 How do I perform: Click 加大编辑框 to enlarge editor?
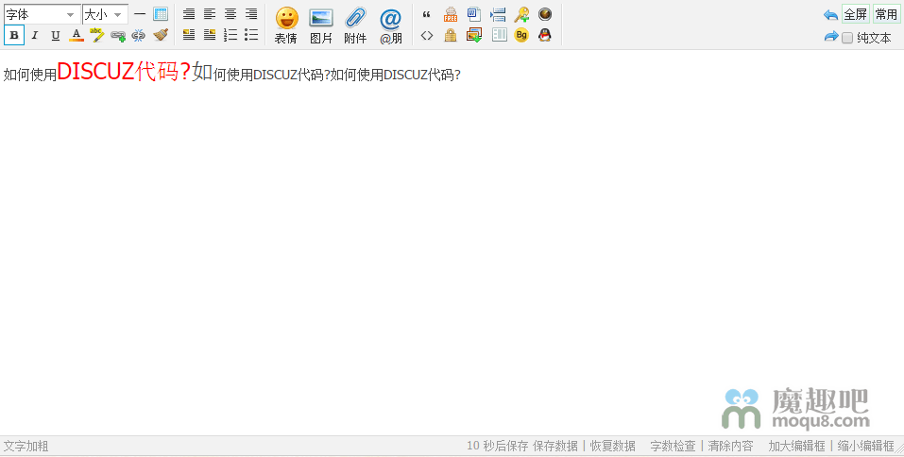(x=796, y=446)
